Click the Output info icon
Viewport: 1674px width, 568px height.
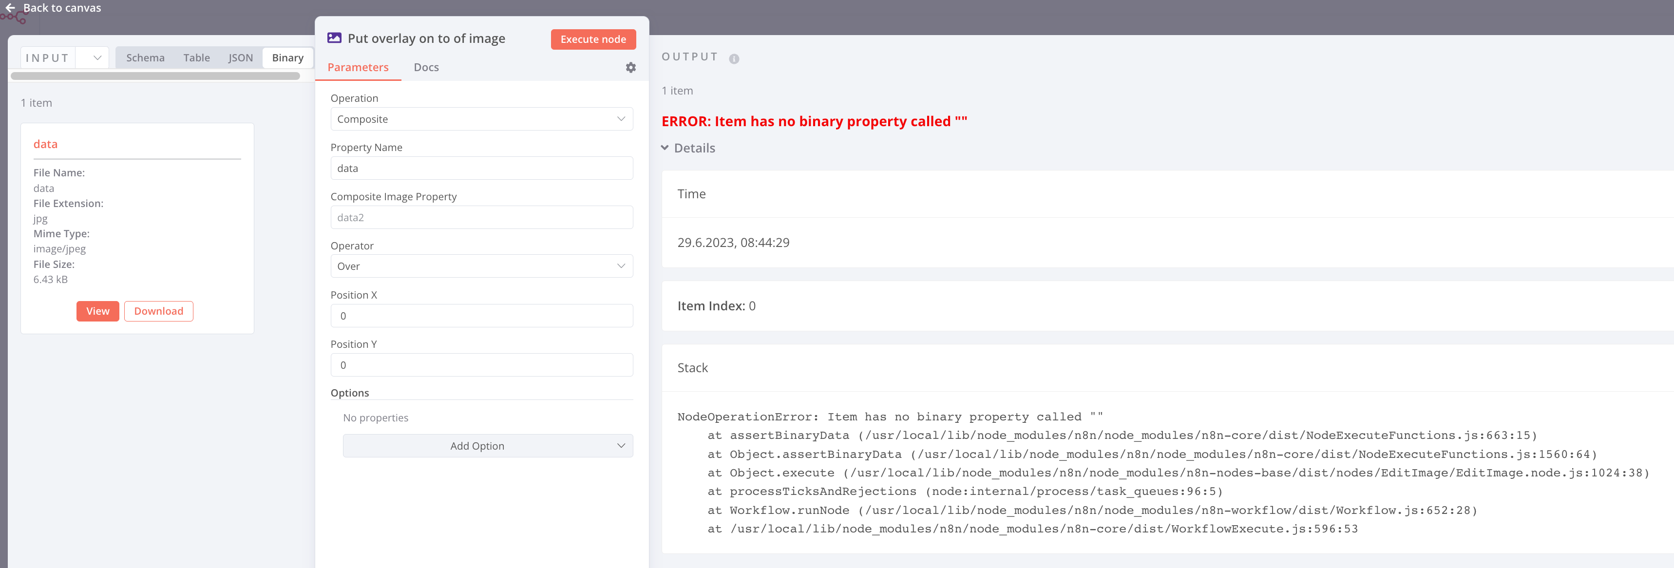click(x=734, y=58)
